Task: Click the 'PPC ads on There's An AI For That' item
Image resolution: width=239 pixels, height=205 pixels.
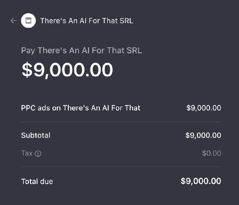Action: [x=81, y=108]
